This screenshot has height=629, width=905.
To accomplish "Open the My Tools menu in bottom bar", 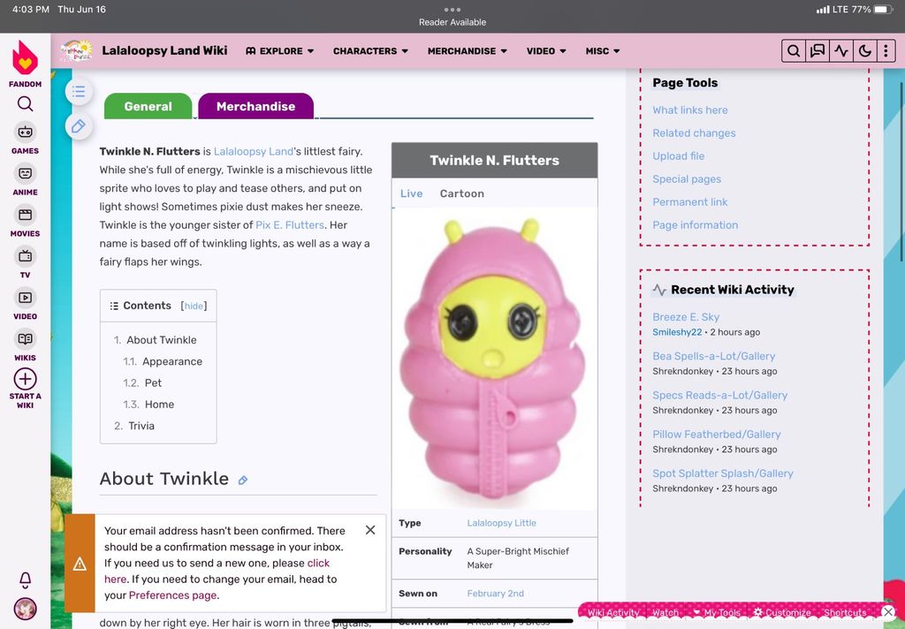I will (x=718, y=612).
